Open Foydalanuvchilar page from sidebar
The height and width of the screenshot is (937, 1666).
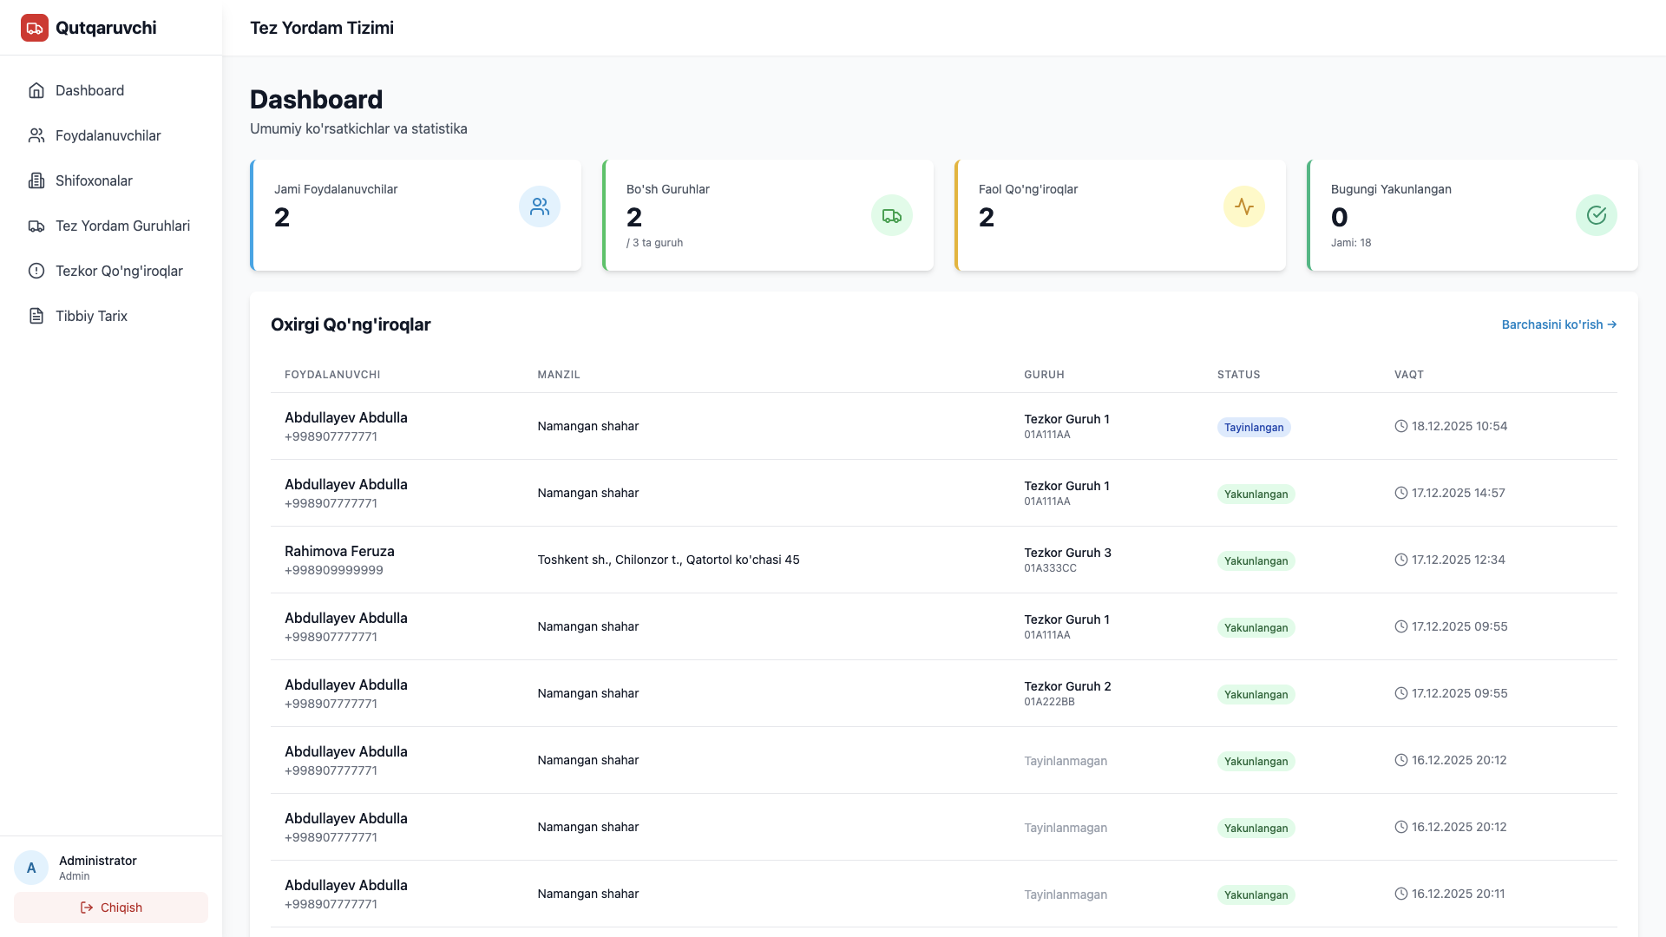(108, 135)
